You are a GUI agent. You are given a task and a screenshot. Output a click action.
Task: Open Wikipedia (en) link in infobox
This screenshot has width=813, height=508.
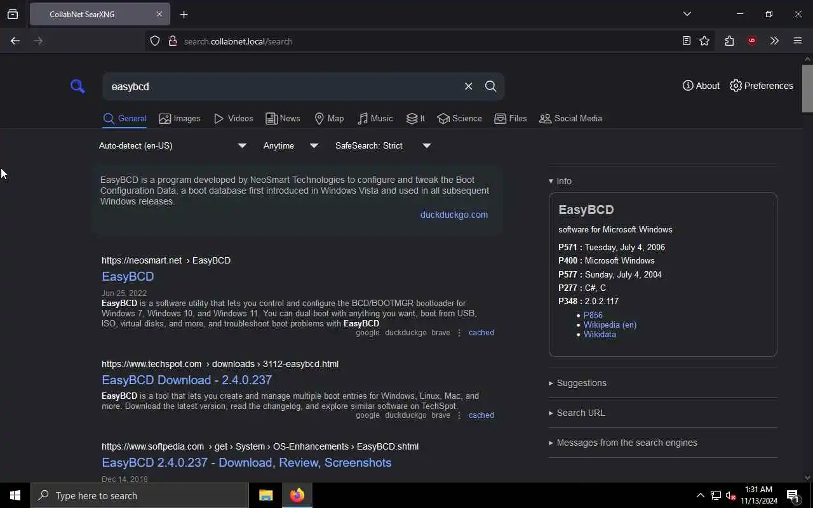click(610, 324)
